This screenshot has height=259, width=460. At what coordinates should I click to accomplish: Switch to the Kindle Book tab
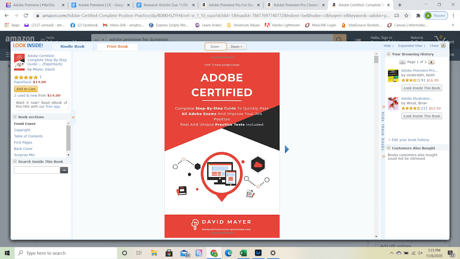pyautogui.click(x=73, y=46)
